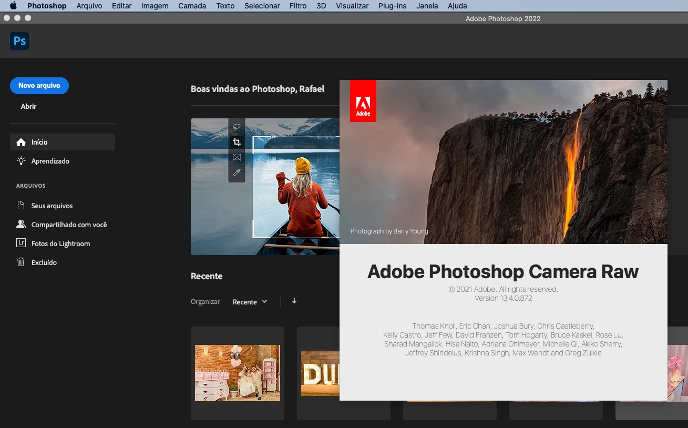Click the Photograph by Barry Young credit
Viewport: 688px width, 428px height.
(x=389, y=231)
